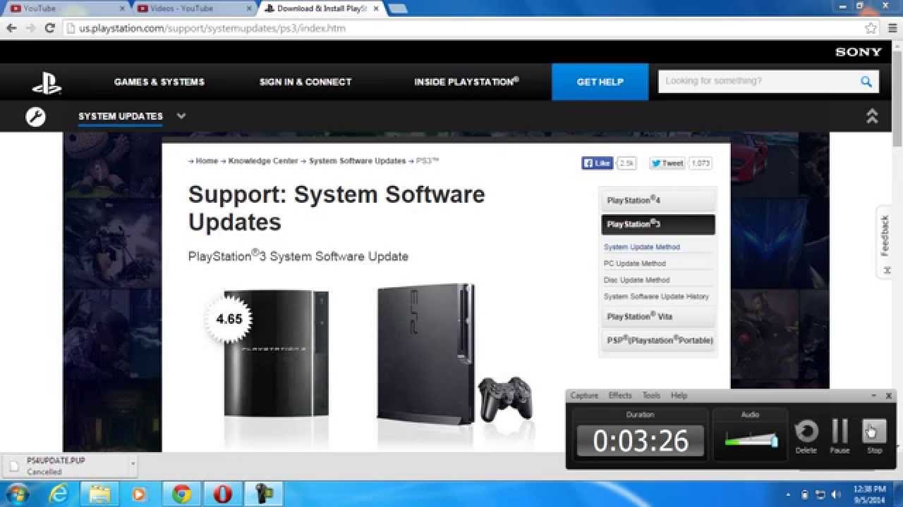
Task: Close the Feedback tab X
Action: [x=887, y=270]
